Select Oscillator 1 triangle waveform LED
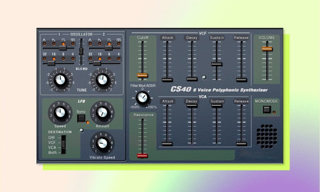The height and width of the screenshot is (192, 320). click(x=44, y=44)
